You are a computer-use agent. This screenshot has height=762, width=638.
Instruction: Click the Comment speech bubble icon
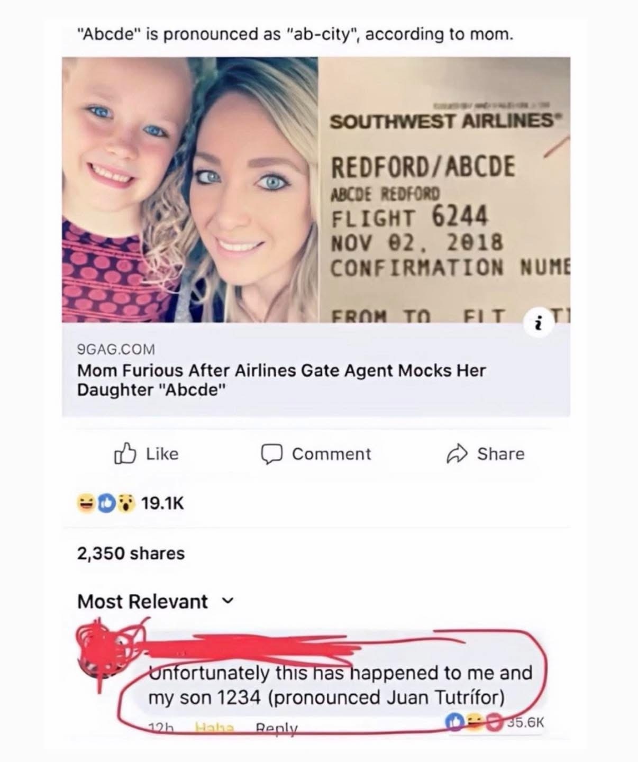click(x=273, y=454)
